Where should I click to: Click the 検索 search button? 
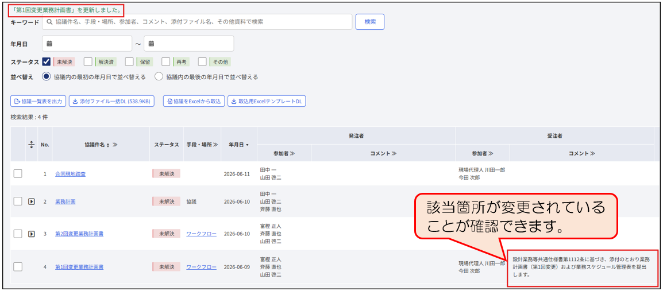point(369,22)
